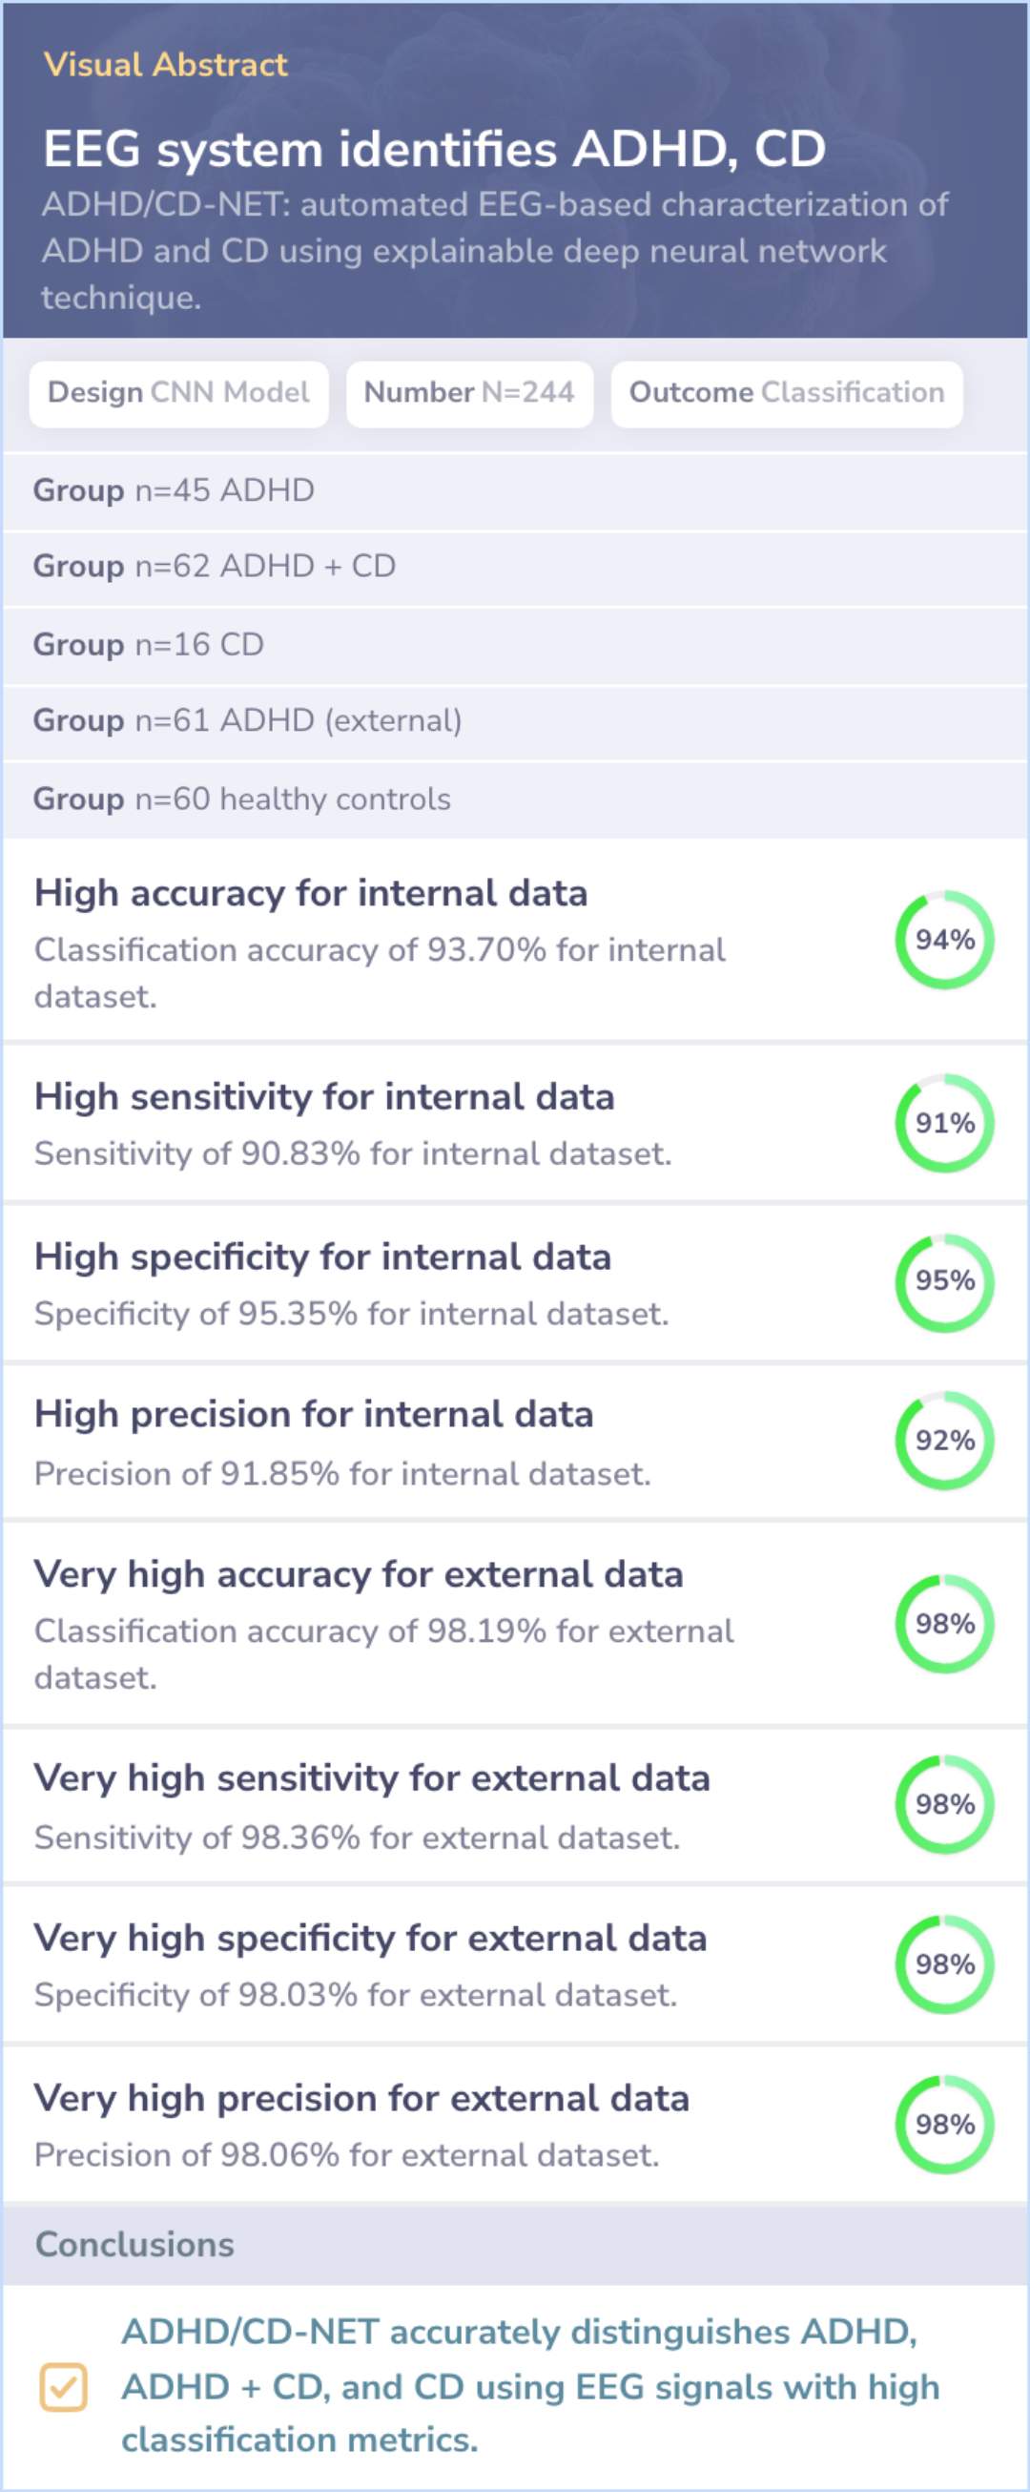This screenshot has height=2492, width=1030.
Task: Click the 94% internal accuracy ring
Action: coord(944,940)
